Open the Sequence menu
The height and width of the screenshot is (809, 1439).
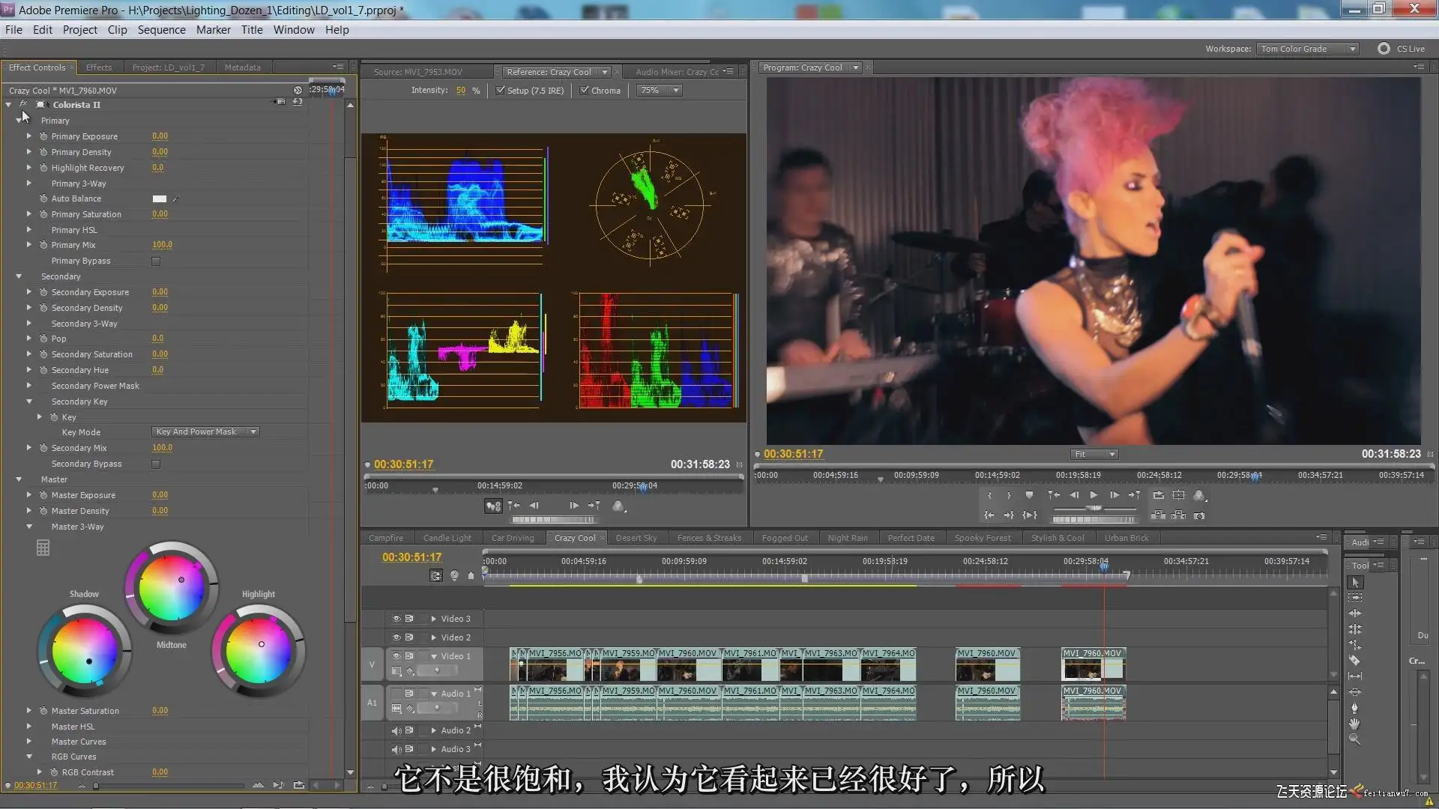tap(161, 30)
